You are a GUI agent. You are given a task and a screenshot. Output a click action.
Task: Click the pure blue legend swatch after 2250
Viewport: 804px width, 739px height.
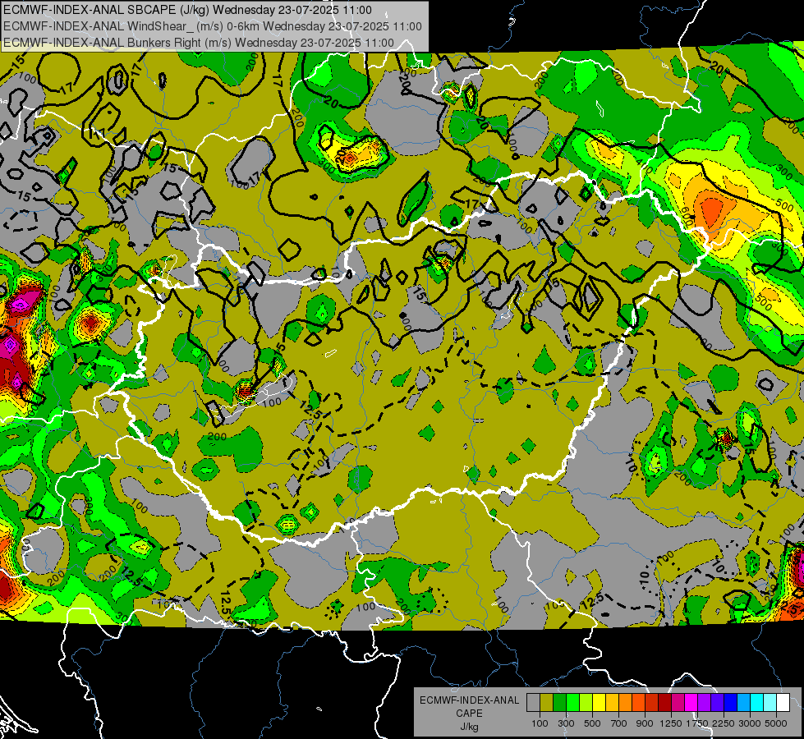[x=731, y=703]
